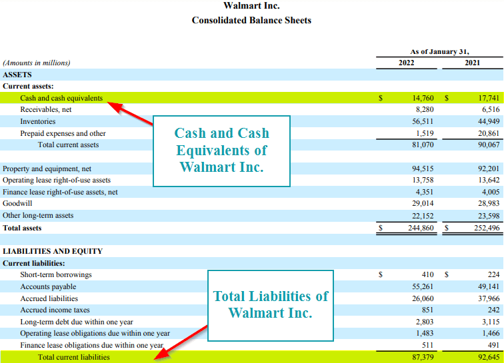The width and height of the screenshot is (504, 363).
Task: Select the 'Total current liabilities' label
Action: [73, 357]
